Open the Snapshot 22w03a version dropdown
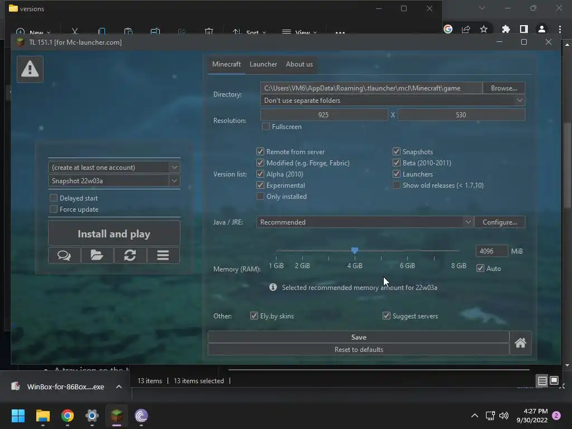 tap(174, 180)
